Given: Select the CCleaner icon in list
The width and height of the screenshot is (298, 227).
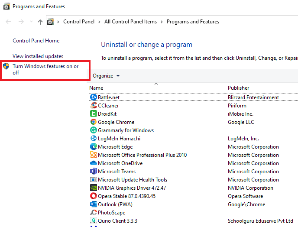Looking at the screenshot, I should pyautogui.click(x=94, y=106).
